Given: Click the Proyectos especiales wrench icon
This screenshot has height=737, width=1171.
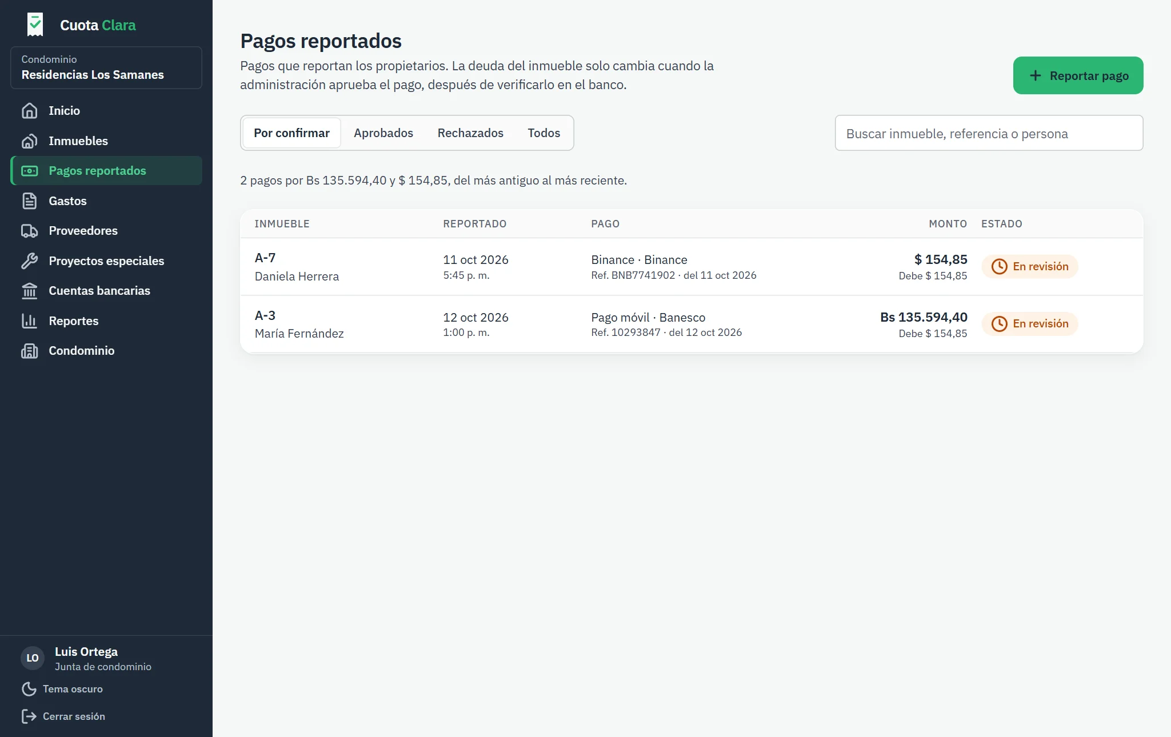Looking at the screenshot, I should tap(30, 261).
